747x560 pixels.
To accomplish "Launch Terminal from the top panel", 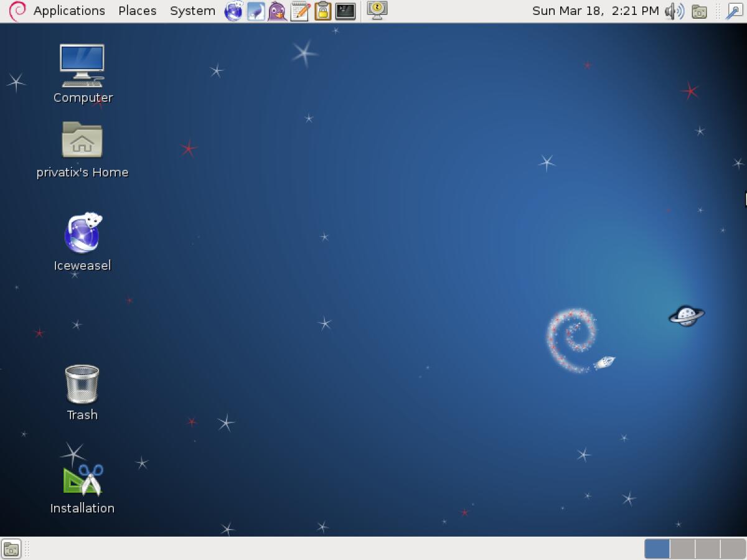I will pyautogui.click(x=344, y=11).
